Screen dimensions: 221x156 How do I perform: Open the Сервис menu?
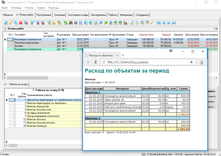point(41,8)
